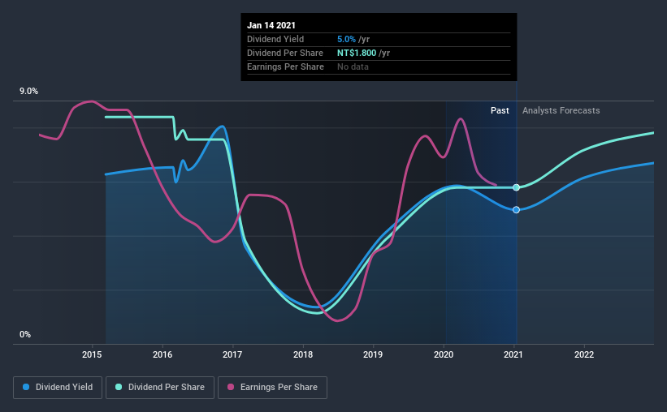Click the 2022 x-axis label
667x412 pixels.
[584, 354]
